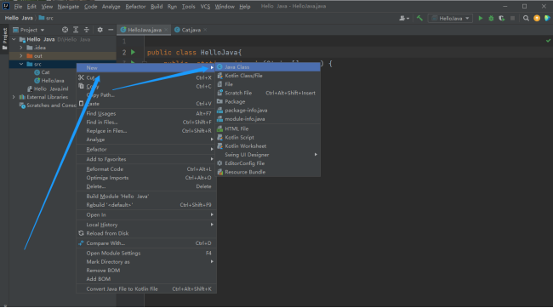Select module-info.java in New submenu
The height and width of the screenshot is (308, 553).
tap(268, 119)
